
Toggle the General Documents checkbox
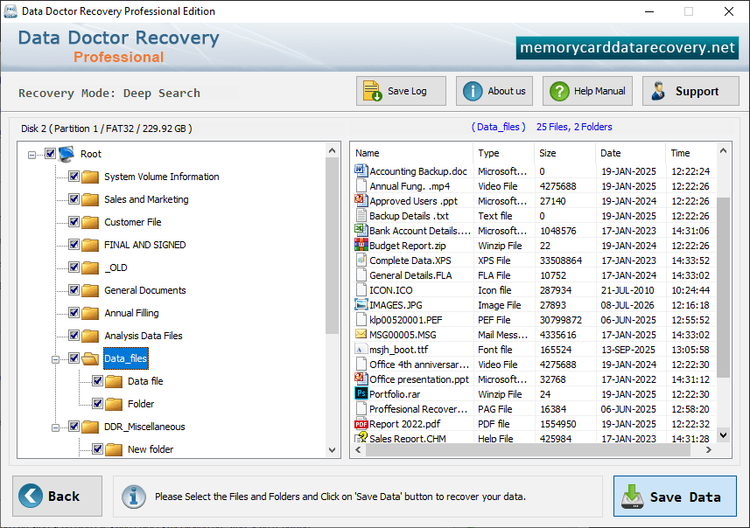(74, 290)
